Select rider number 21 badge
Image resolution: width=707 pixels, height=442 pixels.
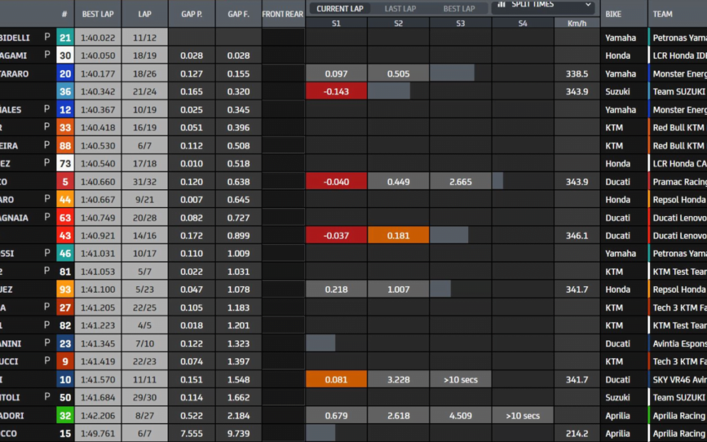tap(65, 37)
